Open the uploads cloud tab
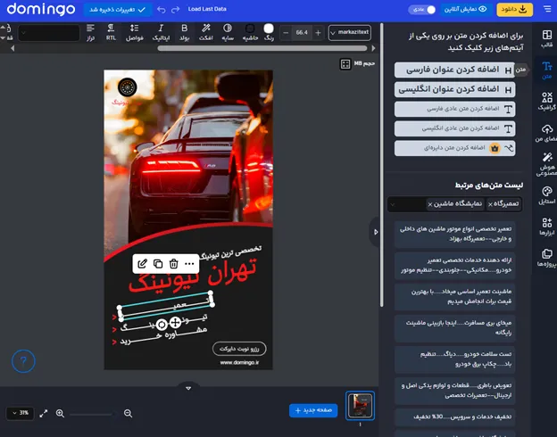 click(x=546, y=133)
